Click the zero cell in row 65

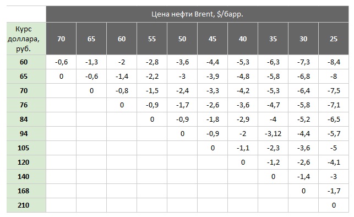tap(61, 77)
